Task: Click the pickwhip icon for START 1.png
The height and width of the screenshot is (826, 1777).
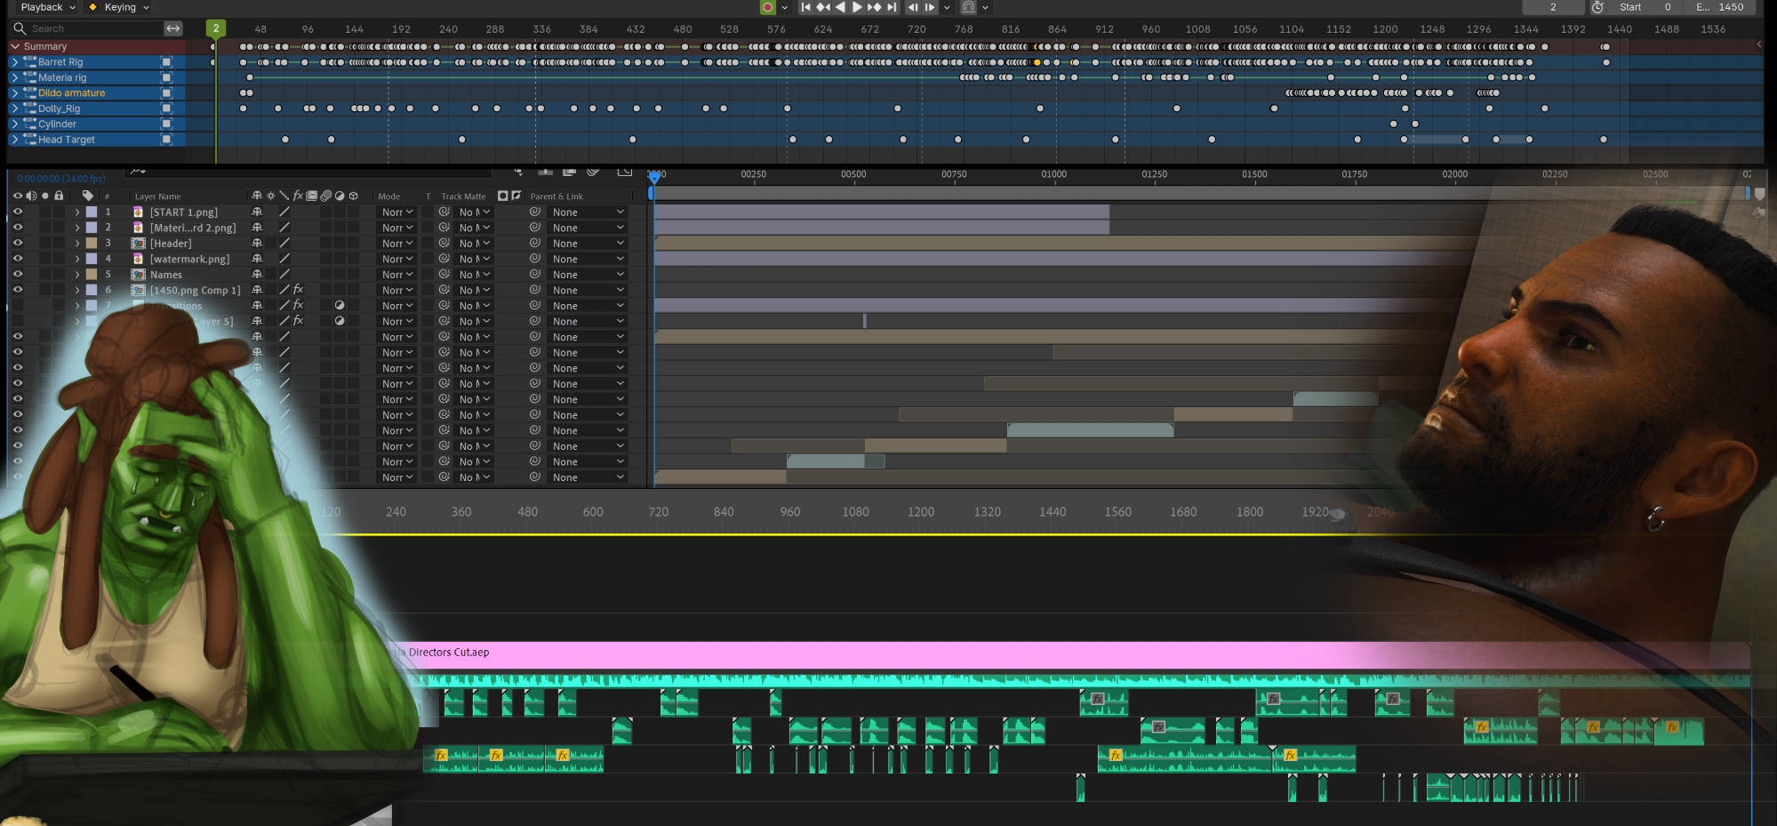Action: tap(534, 213)
